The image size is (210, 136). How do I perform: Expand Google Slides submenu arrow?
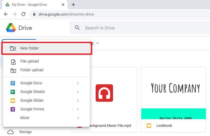[x=78, y=101]
